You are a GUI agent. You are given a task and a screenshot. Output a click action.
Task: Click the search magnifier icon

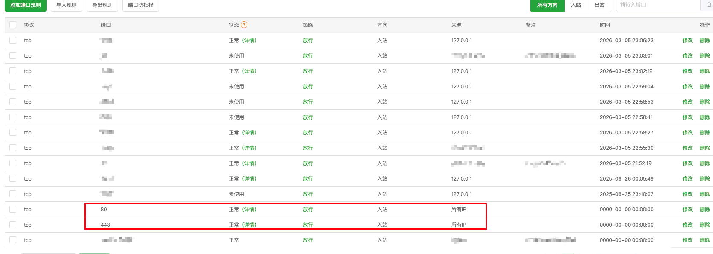pyautogui.click(x=709, y=5)
